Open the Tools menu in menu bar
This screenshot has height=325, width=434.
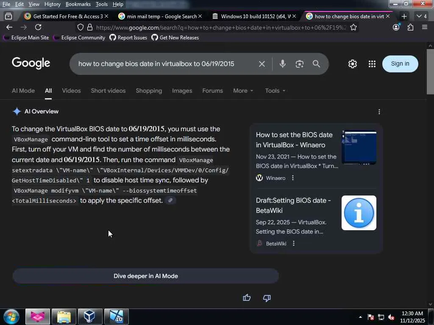[102, 4]
